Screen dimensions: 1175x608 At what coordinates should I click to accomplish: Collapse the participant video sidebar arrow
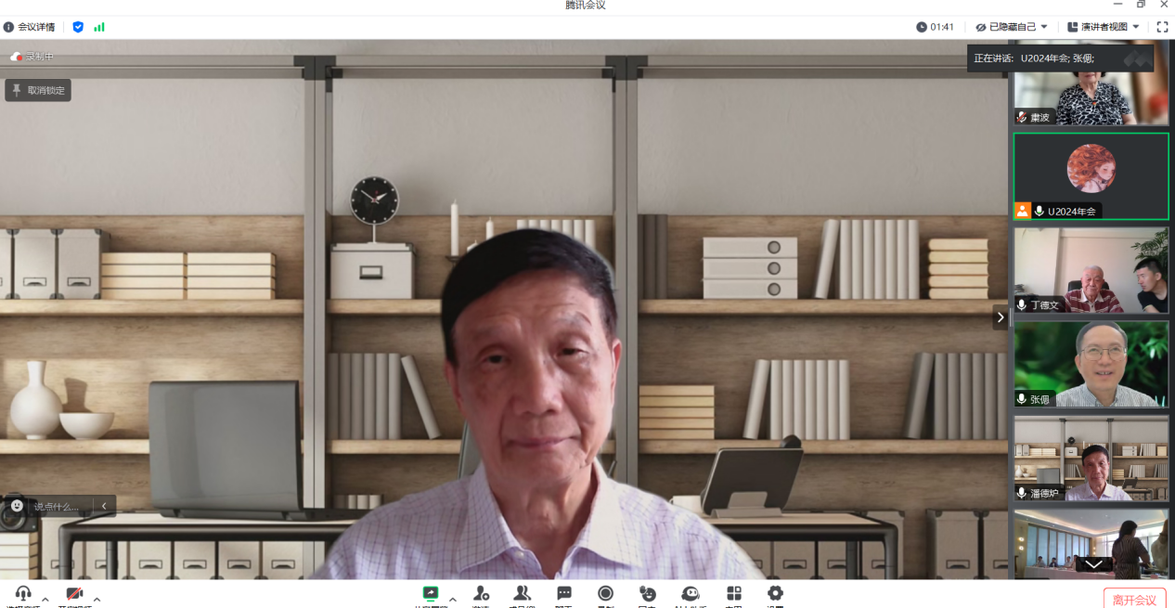1000,317
